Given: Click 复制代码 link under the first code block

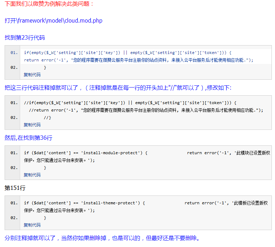Looking at the screenshot, I should [x=32, y=75].
